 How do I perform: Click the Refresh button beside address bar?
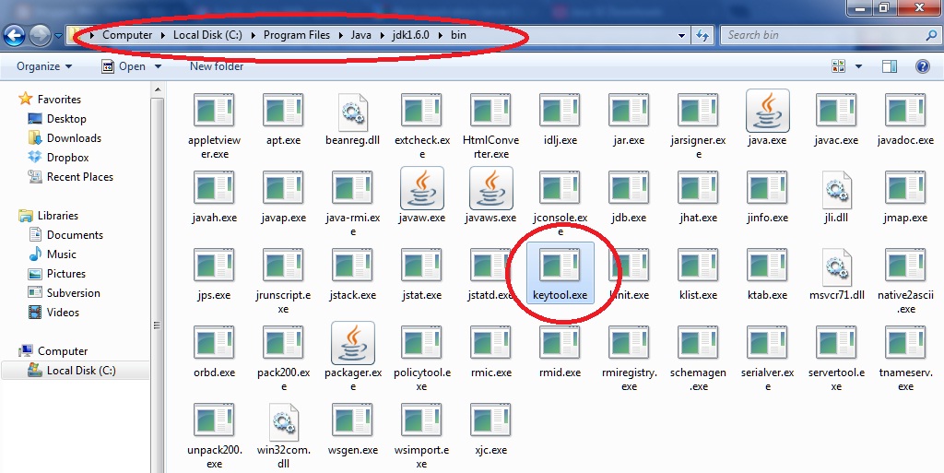pyautogui.click(x=702, y=36)
